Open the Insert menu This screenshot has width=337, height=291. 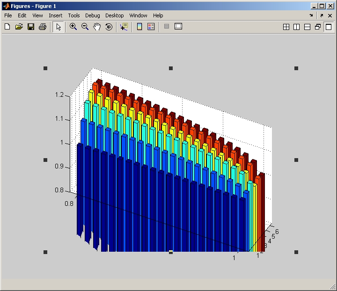coord(55,15)
